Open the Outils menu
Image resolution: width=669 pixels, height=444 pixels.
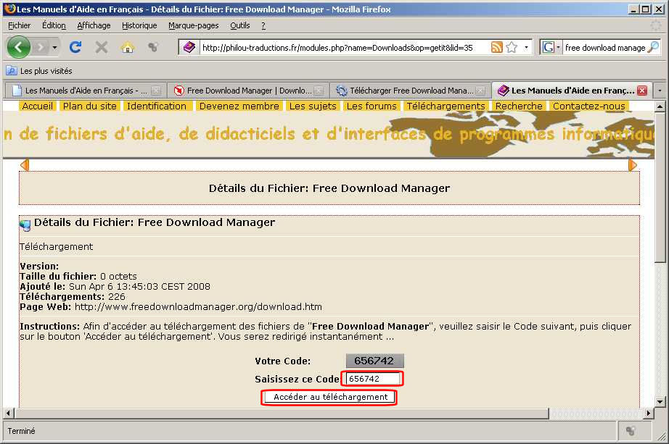[239, 25]
